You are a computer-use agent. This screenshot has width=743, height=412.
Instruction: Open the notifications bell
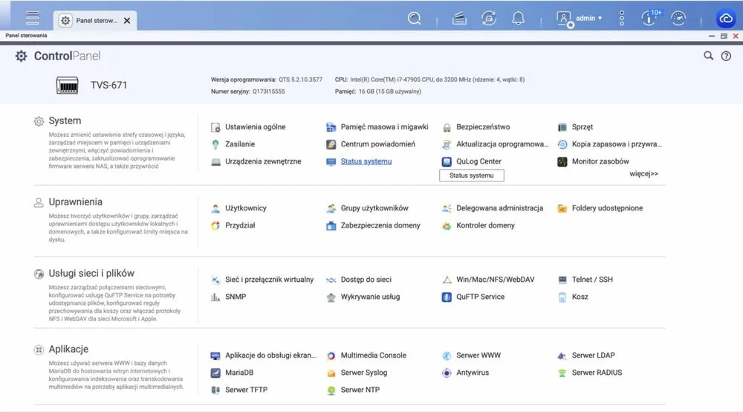click(519, 19)
